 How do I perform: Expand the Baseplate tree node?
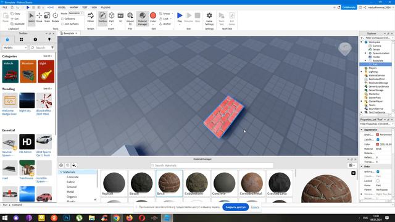coord(365,60)
